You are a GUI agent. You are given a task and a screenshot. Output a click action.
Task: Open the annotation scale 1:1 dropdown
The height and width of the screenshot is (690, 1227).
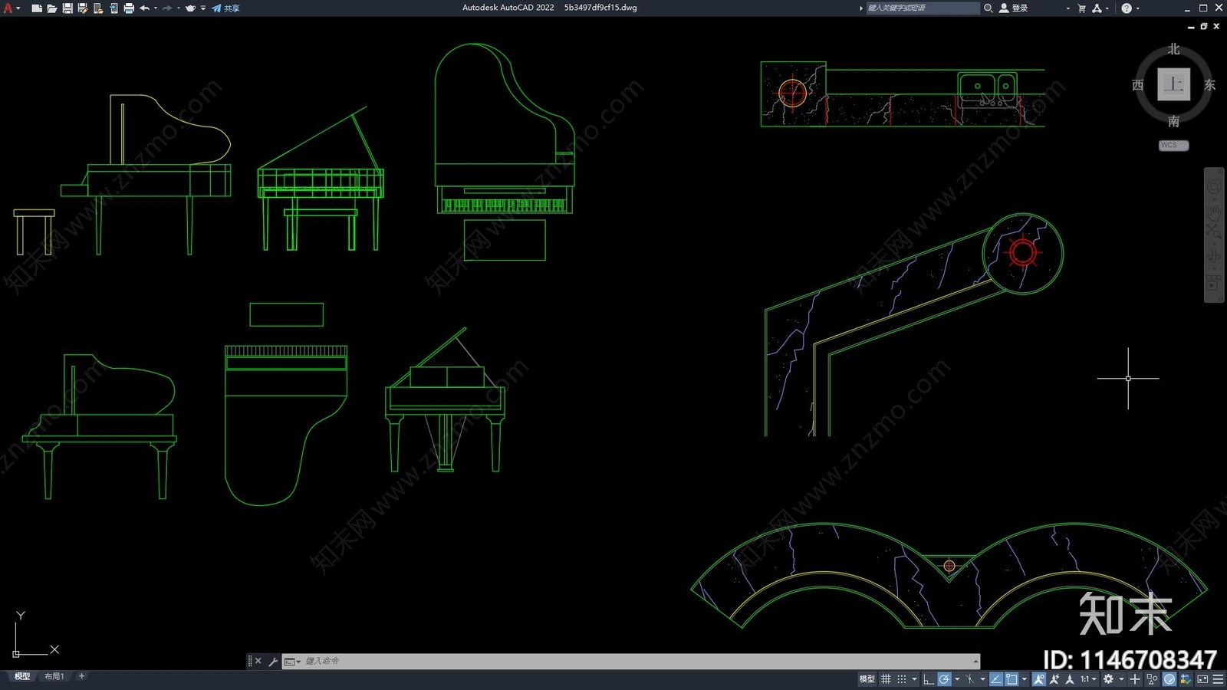(x=1089, y=679)
